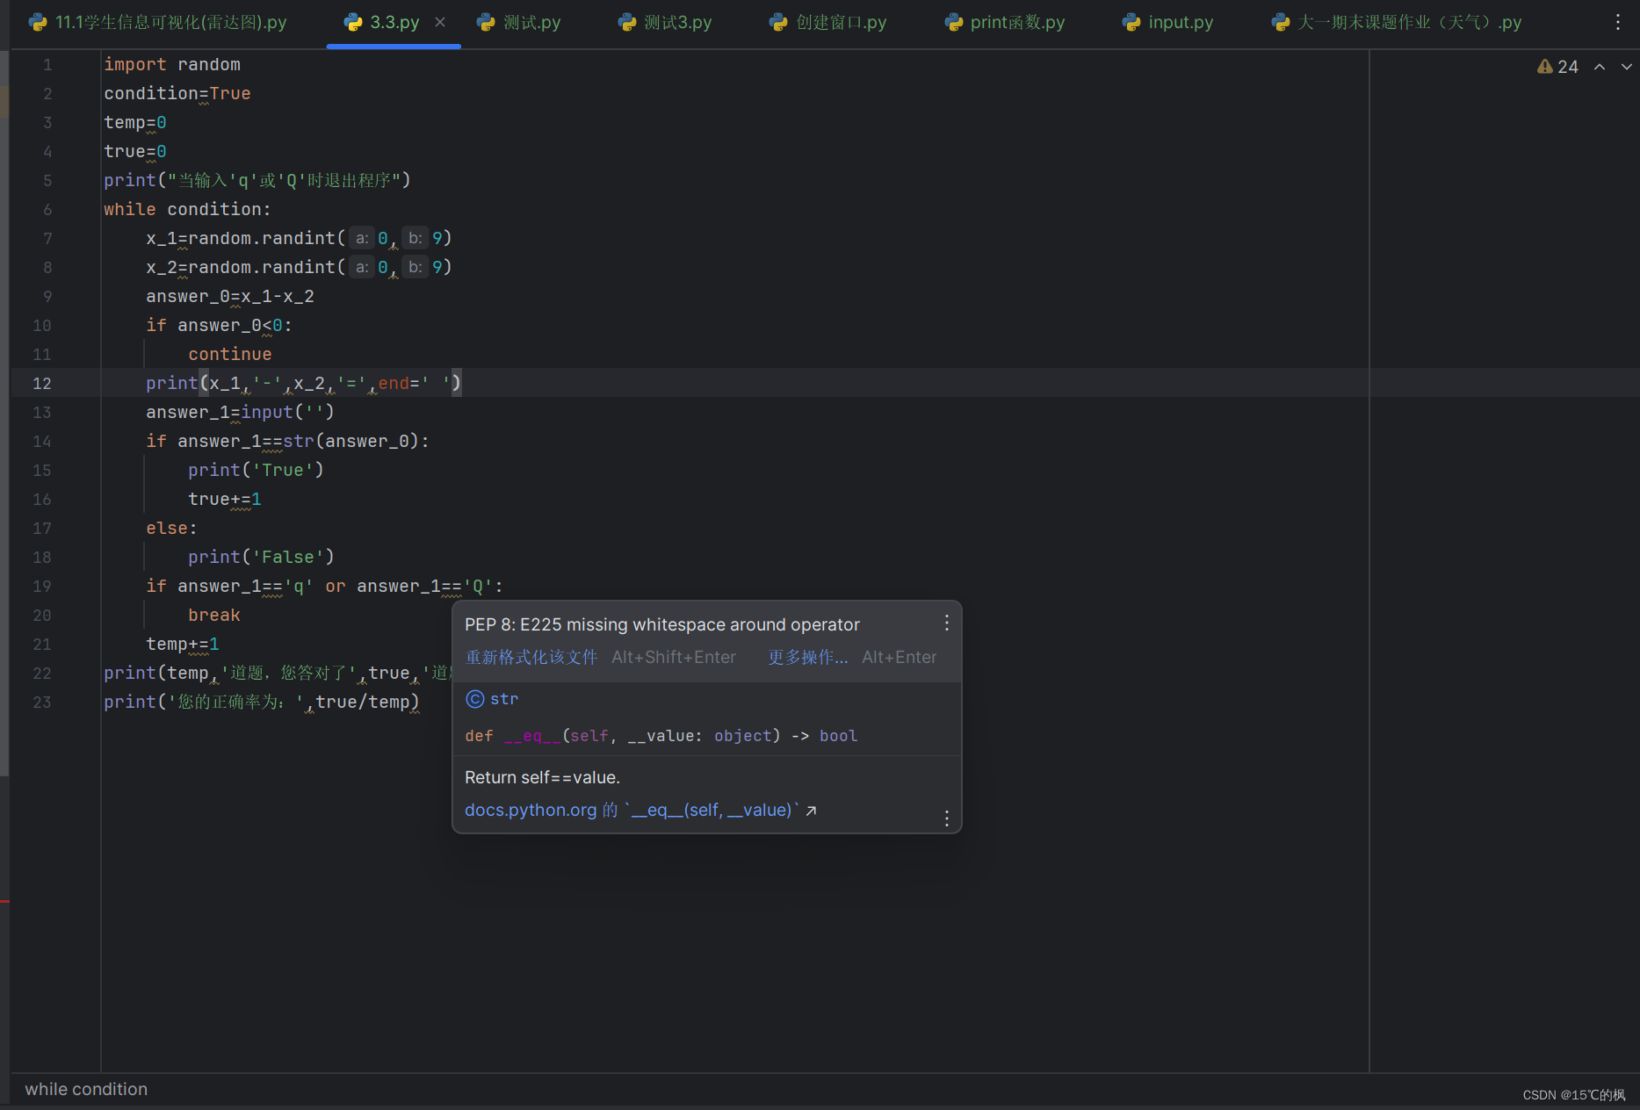Click 'print('False')' on line 18
Image resolution: width=1640 pixels, height=1110 pixels.
pyautogui.click(x=261, y=557)
